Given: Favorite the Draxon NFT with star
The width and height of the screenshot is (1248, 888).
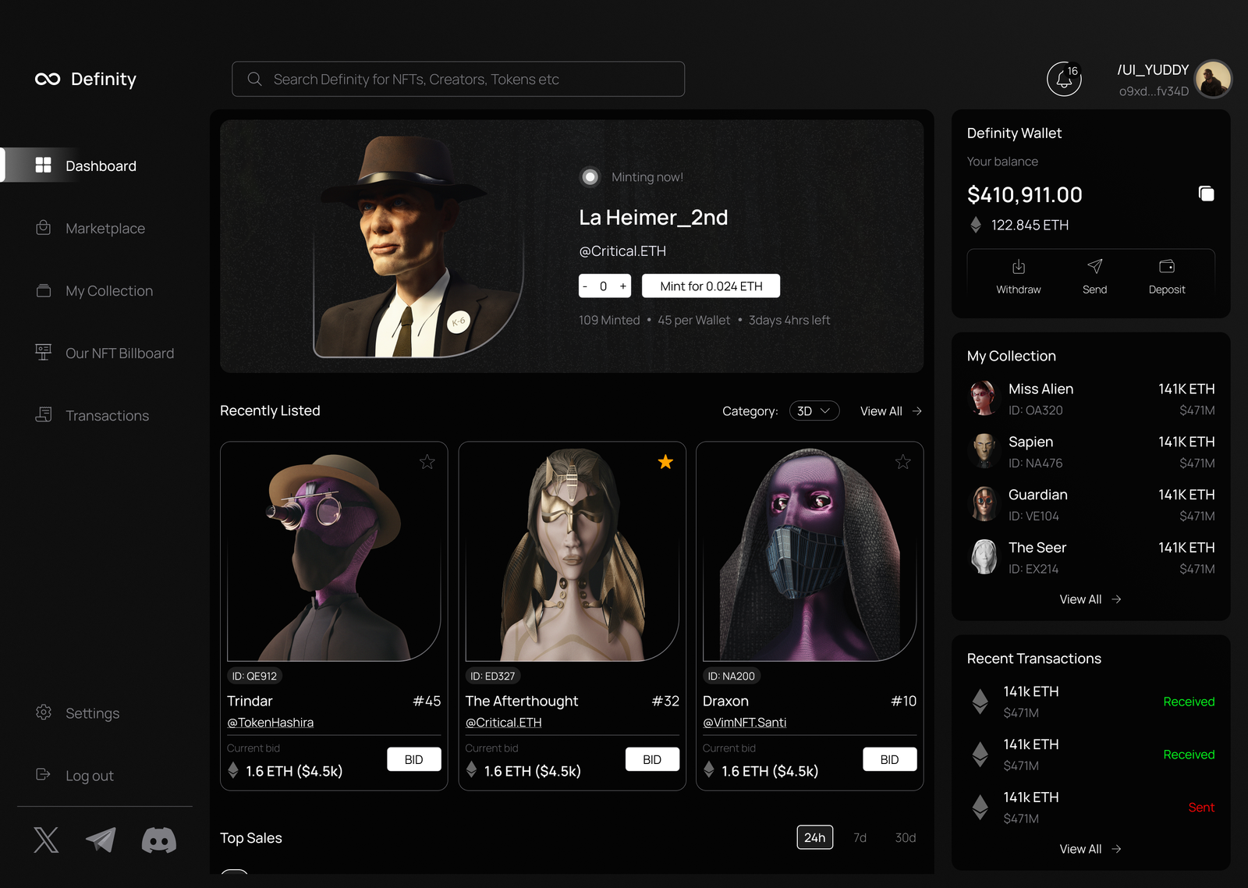Looking at the screenshot, I should (903, 462).
